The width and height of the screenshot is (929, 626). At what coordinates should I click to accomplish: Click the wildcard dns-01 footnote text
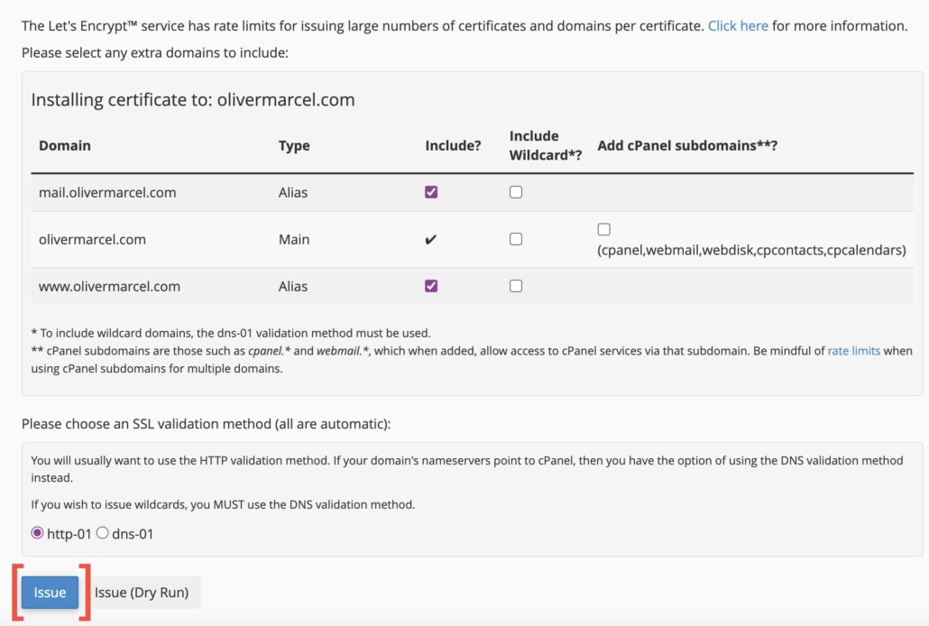[x=231, y=333]
